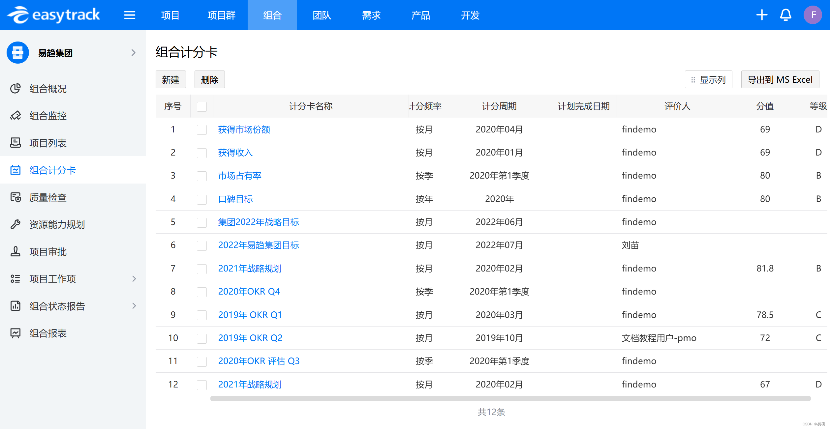
Task: Click the plus icon in header
Action: tap(762, 15)
